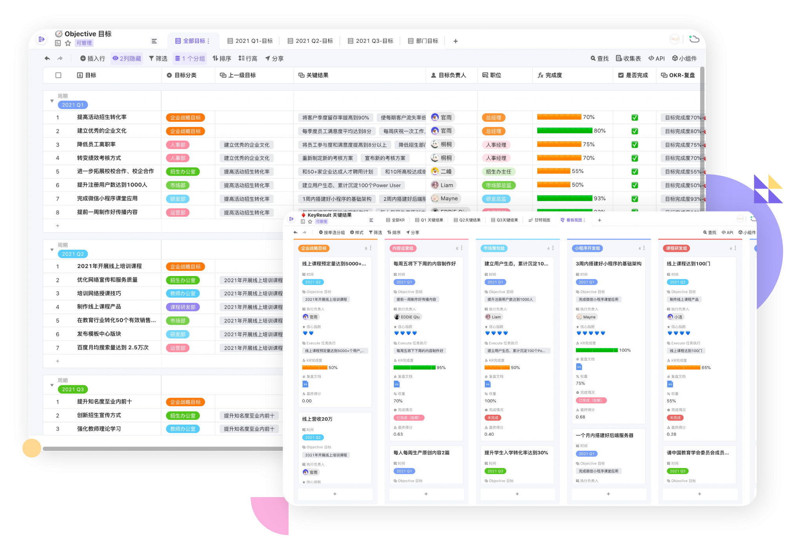Add a record under 2021 Q1 group
The height and width of the screenshot is (552, 803).
point(58,226)
